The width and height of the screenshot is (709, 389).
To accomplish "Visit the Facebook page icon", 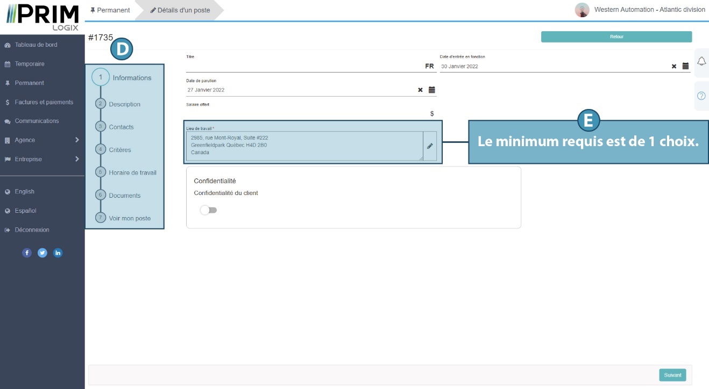I will (27, 253).
